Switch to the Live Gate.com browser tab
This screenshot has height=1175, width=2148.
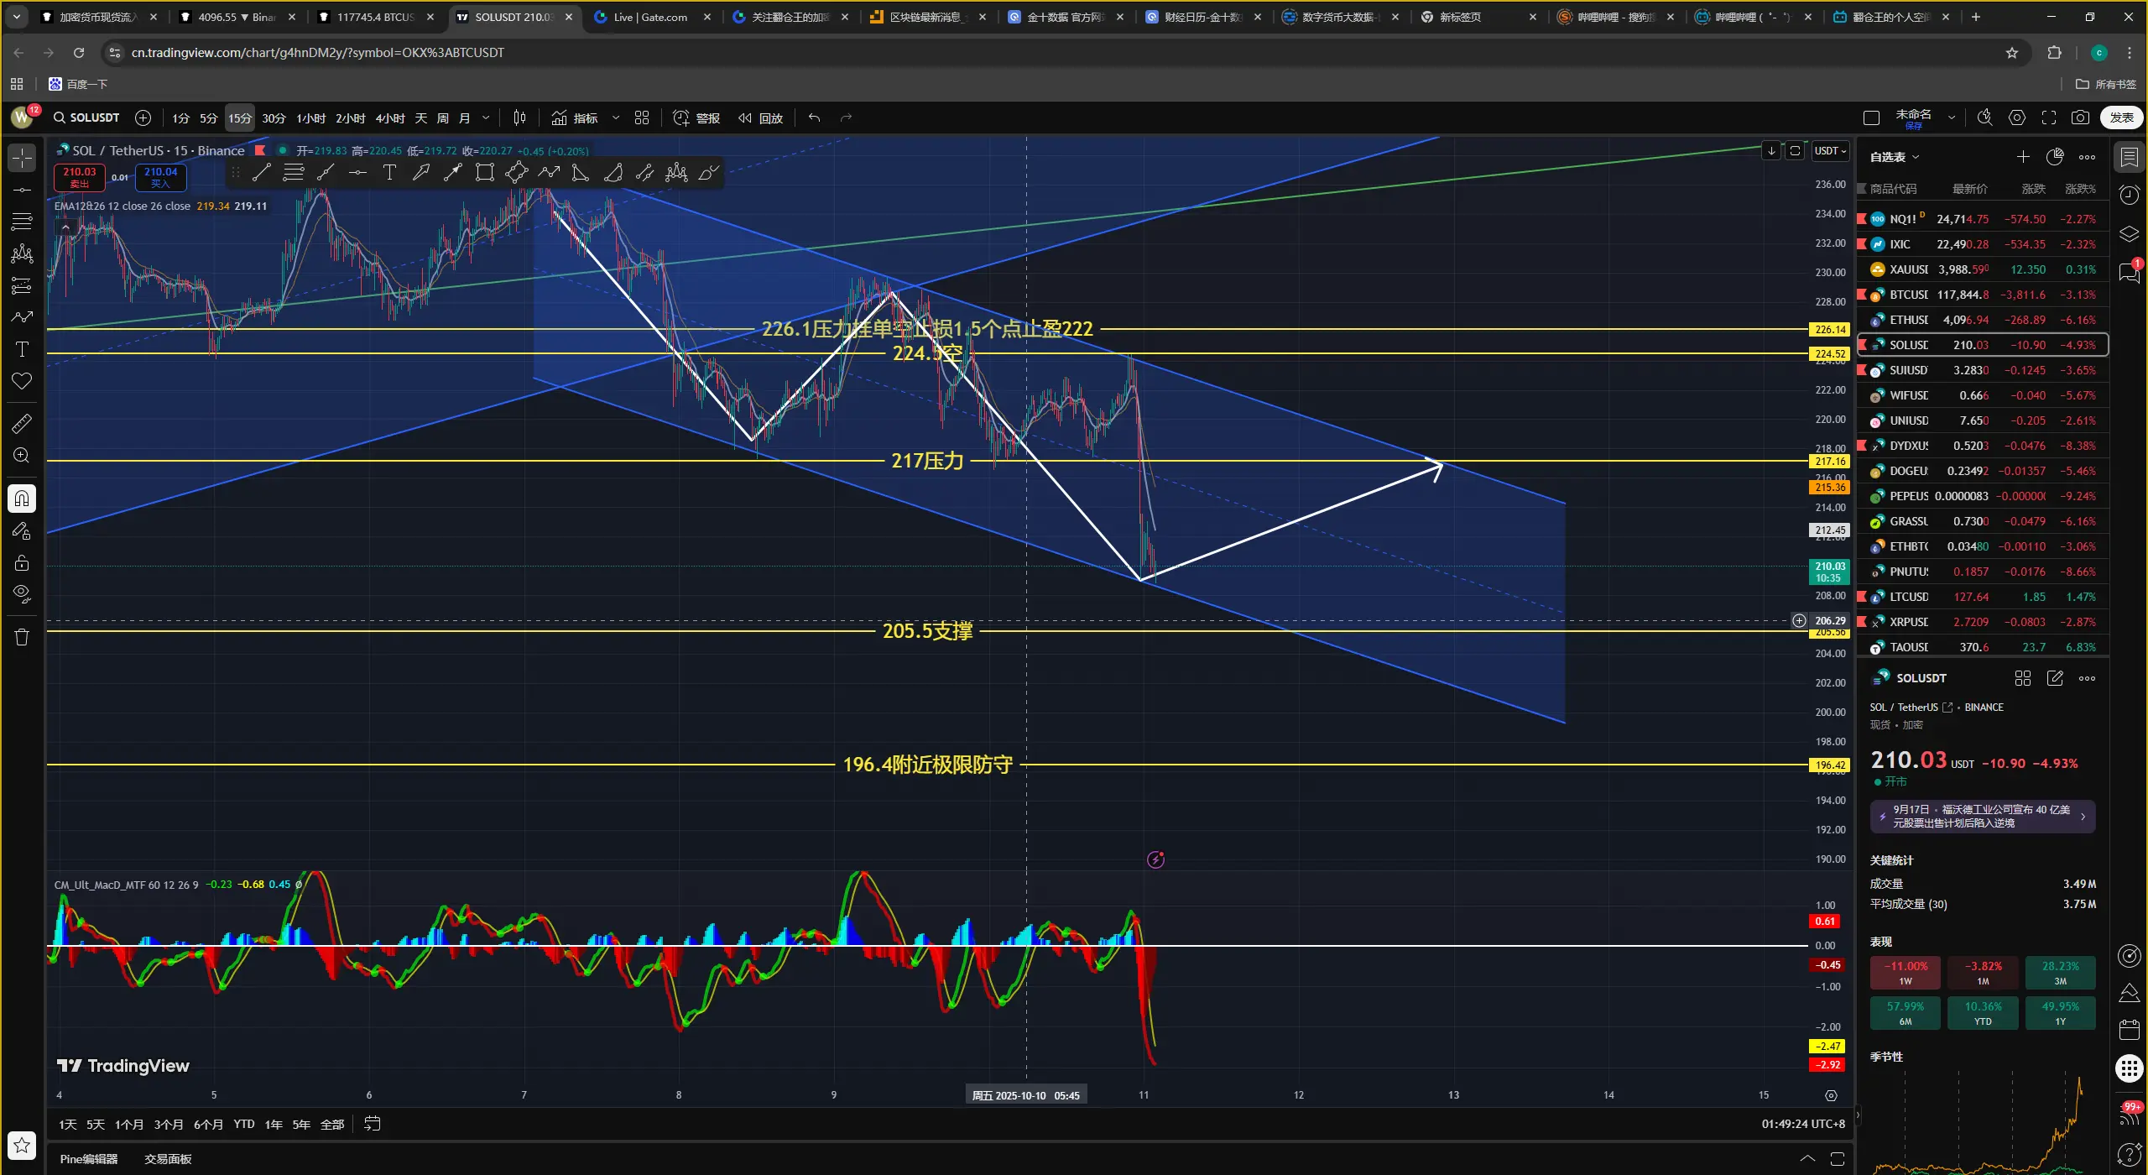(x=650, y=17)
